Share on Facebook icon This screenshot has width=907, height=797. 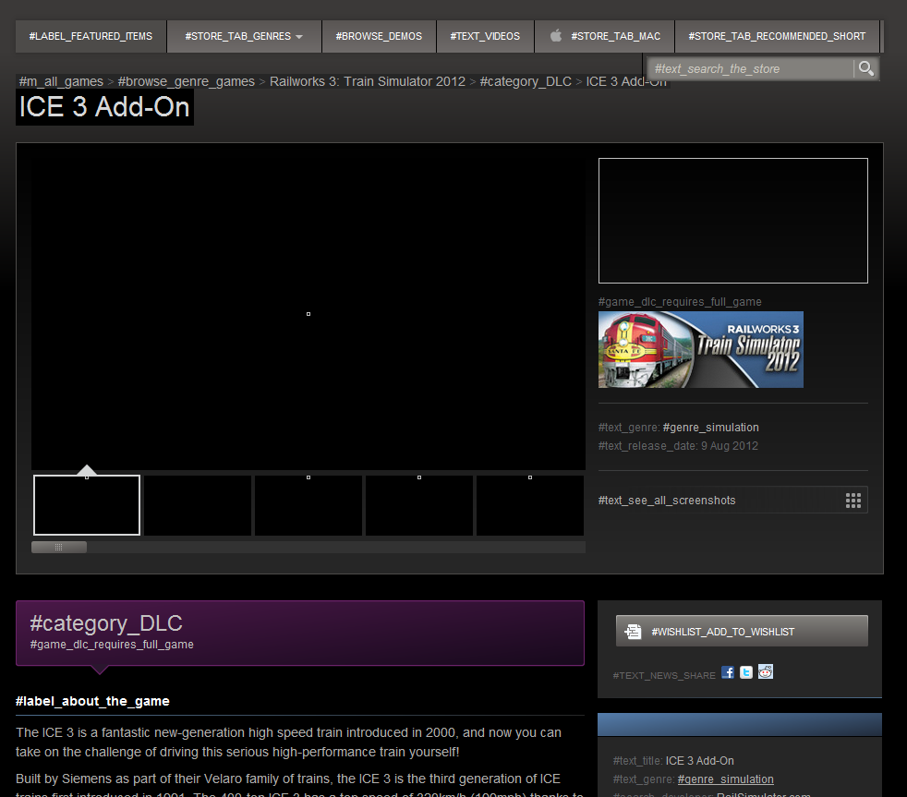pyautogui.click(x=728, y=672)
